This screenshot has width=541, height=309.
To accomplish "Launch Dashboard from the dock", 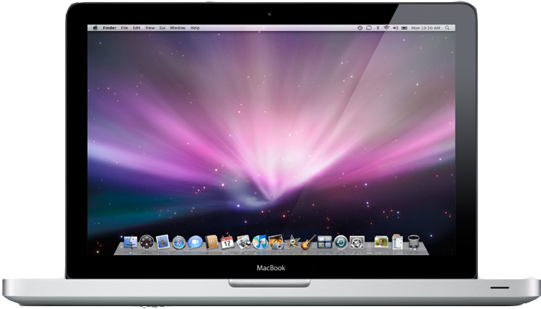I will [x=147, y=243].
